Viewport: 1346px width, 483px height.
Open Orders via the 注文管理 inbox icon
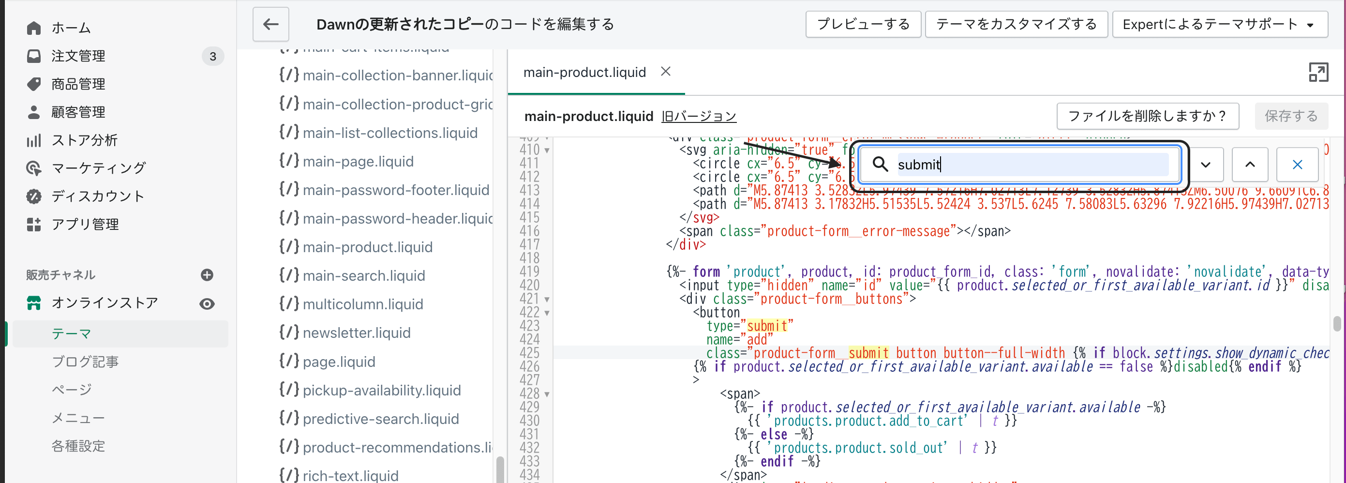33,56
